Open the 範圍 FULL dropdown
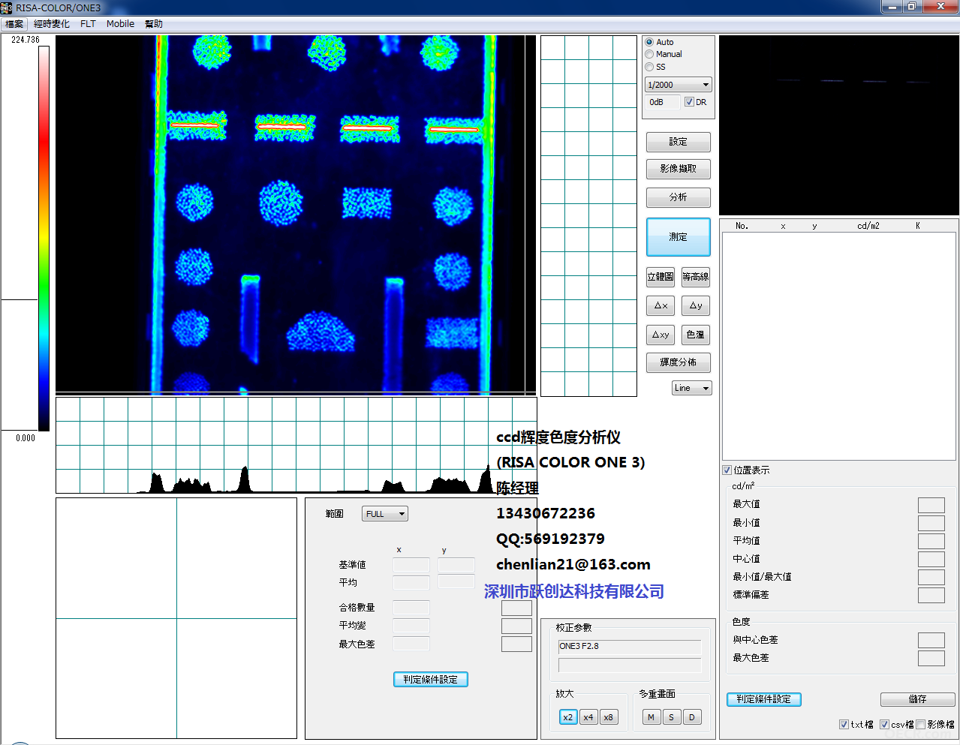 tap(384, 514)
